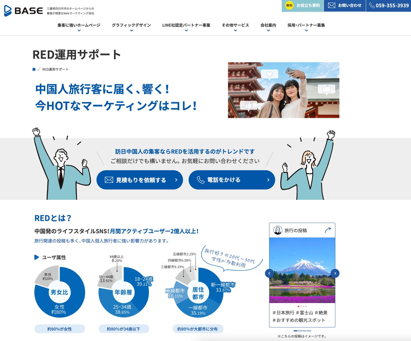Click the home icon in breadcrumb
The height and width of the screenshot is (341, 411).
34,69
